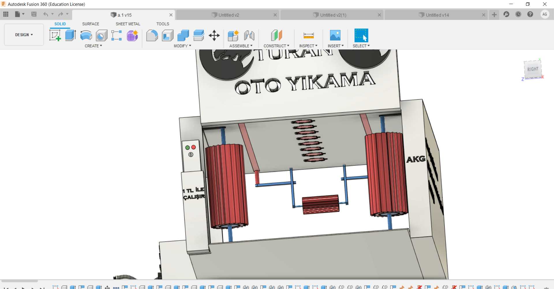Choose the Rectangular Pattern tool
Viewport: 554px width, 289px height.
click(117, 36)
